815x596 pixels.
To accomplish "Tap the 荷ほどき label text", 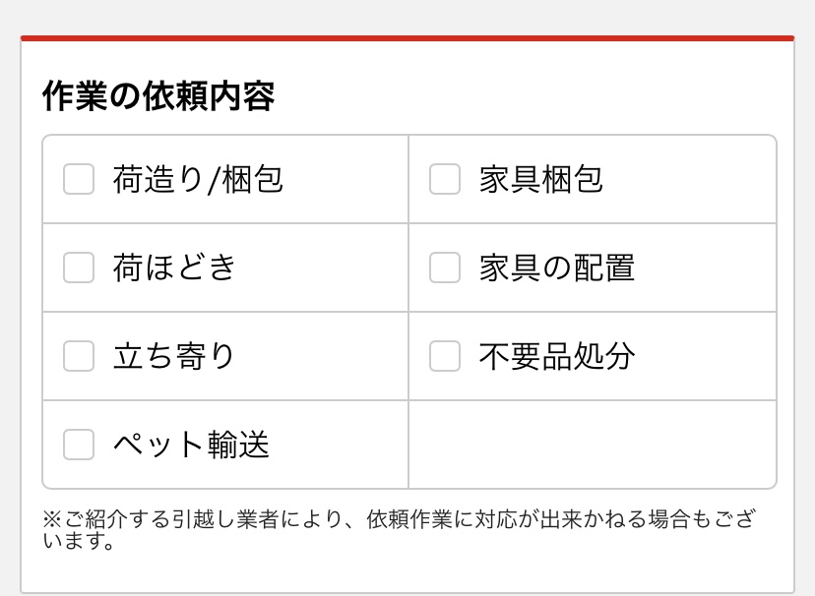I will (175, 268).
